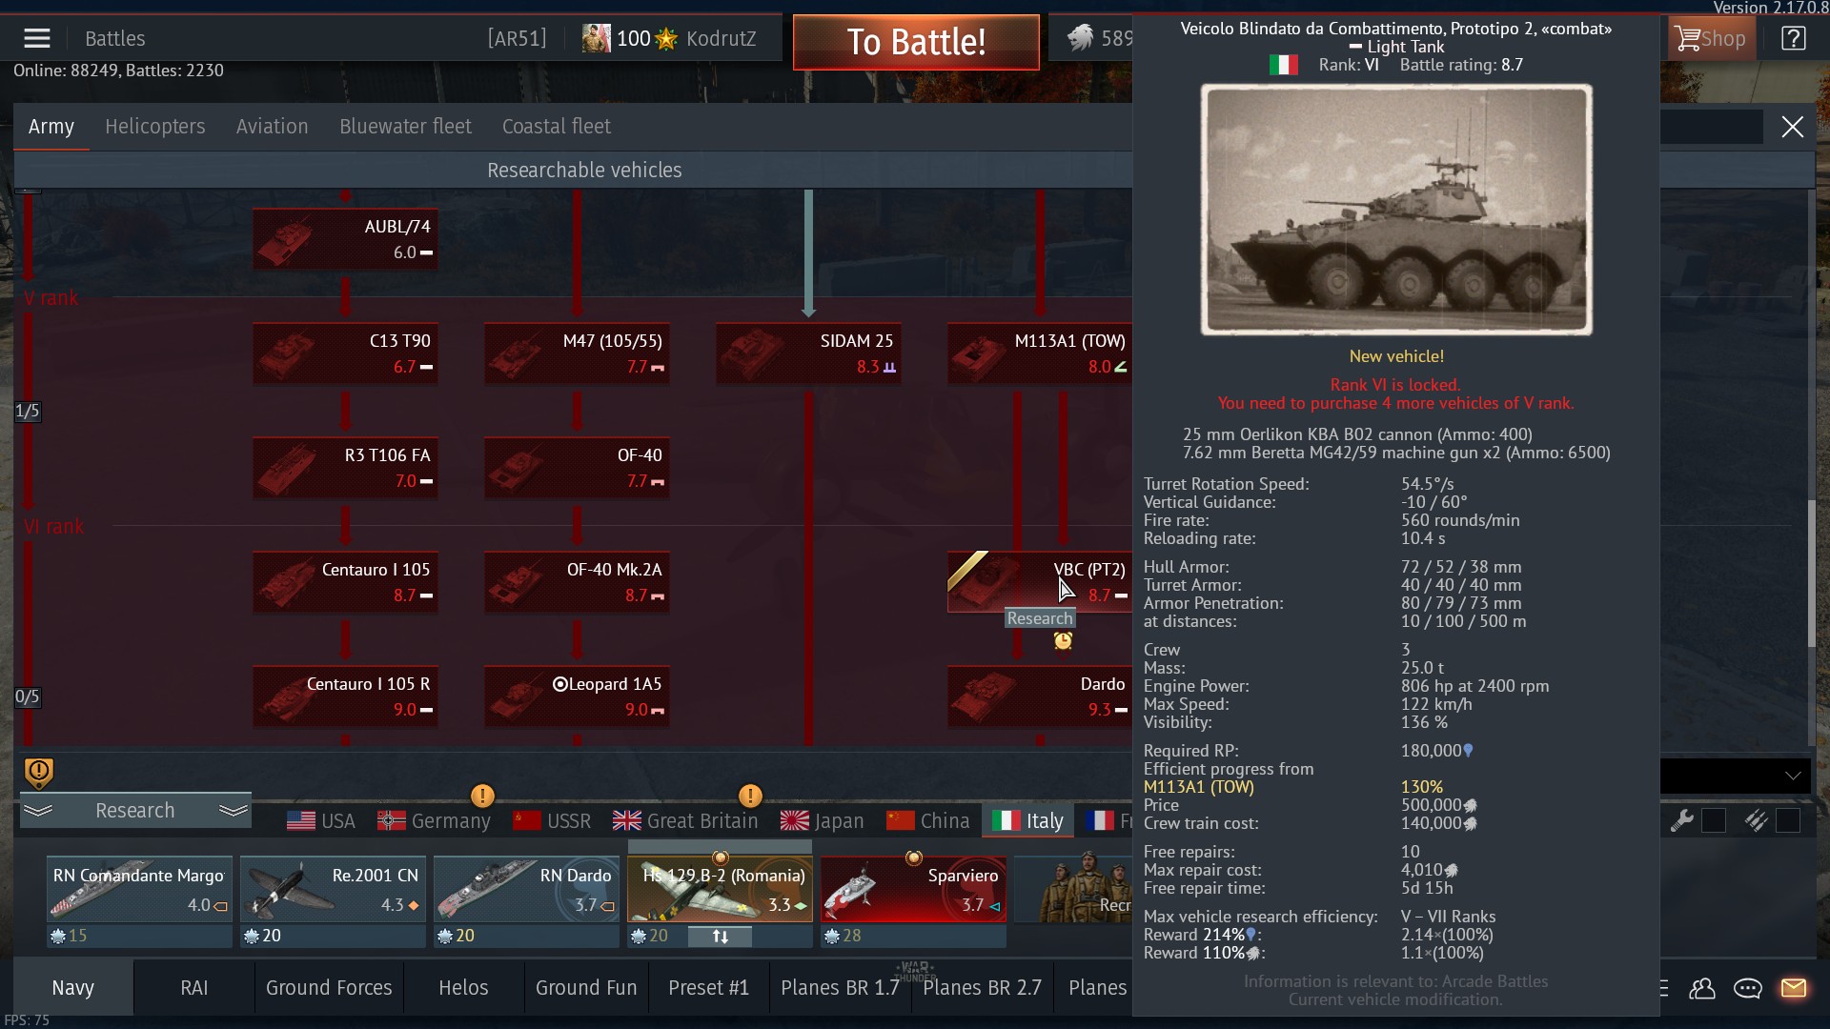This screenshot has height=1029, width=1830.
Task: Select the M47 (105/55) vehicle card
Action: click(577, 353)
